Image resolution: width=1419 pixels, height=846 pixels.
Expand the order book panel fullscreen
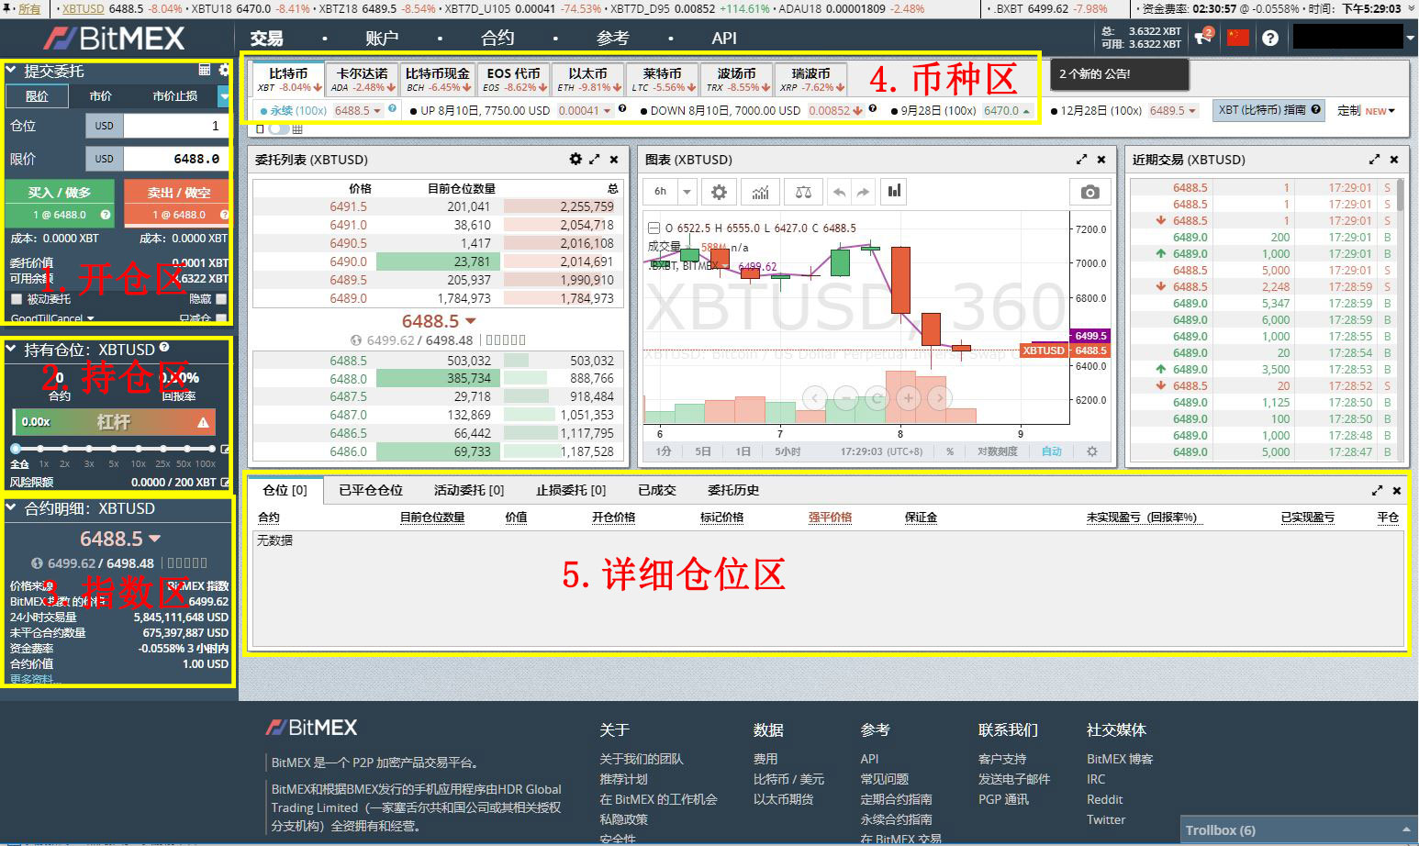point(595,159)
